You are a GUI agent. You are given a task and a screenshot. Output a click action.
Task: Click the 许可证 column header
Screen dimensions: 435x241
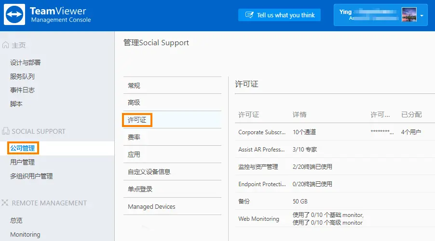248,114
